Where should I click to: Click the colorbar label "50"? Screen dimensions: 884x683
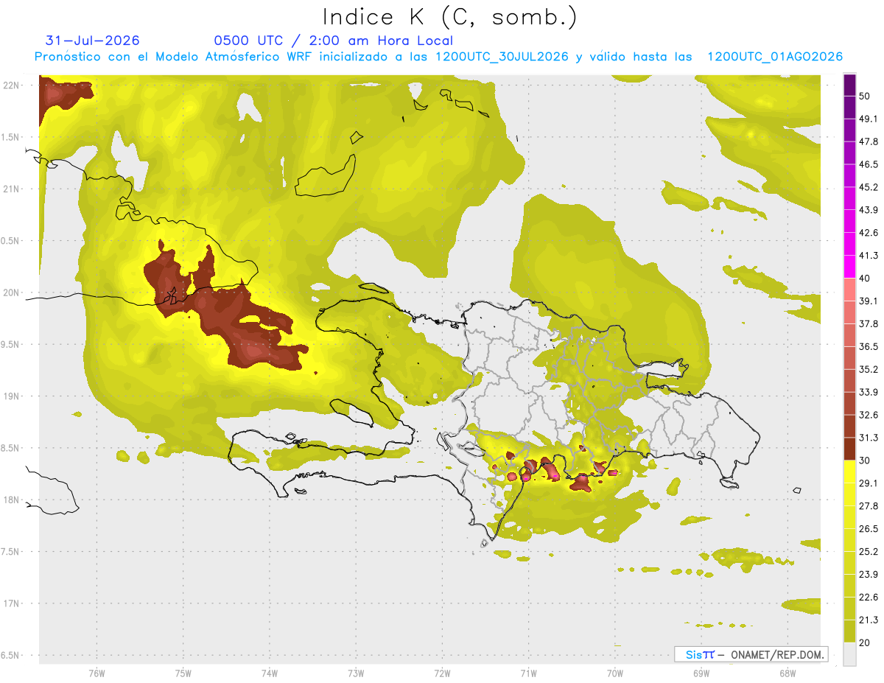[866, 97]
